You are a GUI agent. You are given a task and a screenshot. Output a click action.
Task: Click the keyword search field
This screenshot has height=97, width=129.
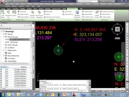click(88, 2)
